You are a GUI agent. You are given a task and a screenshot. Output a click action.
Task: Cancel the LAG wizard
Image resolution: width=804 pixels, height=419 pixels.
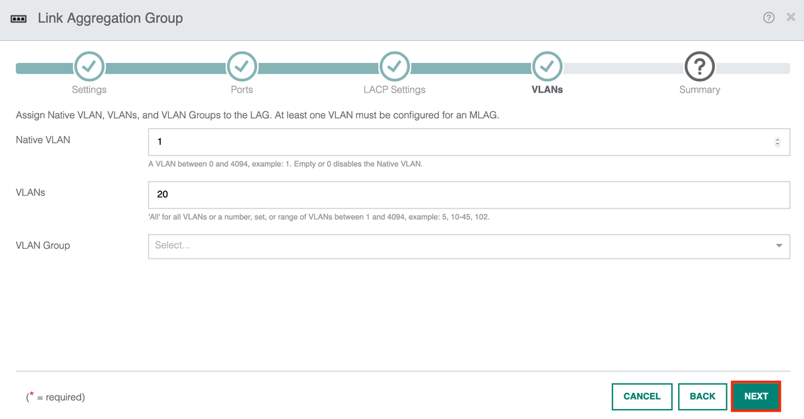pos(642,396)
